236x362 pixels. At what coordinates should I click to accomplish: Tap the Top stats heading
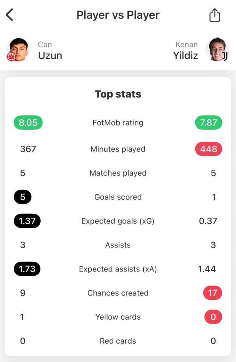(118, 94)
